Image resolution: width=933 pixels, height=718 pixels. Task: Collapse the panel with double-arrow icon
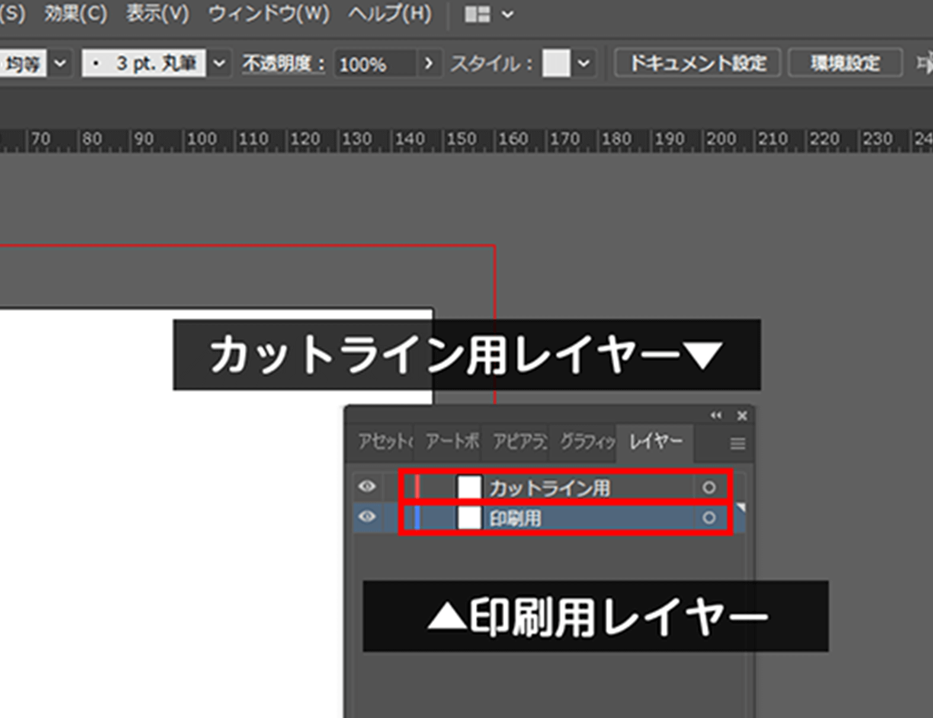click(x=716, y=415)
